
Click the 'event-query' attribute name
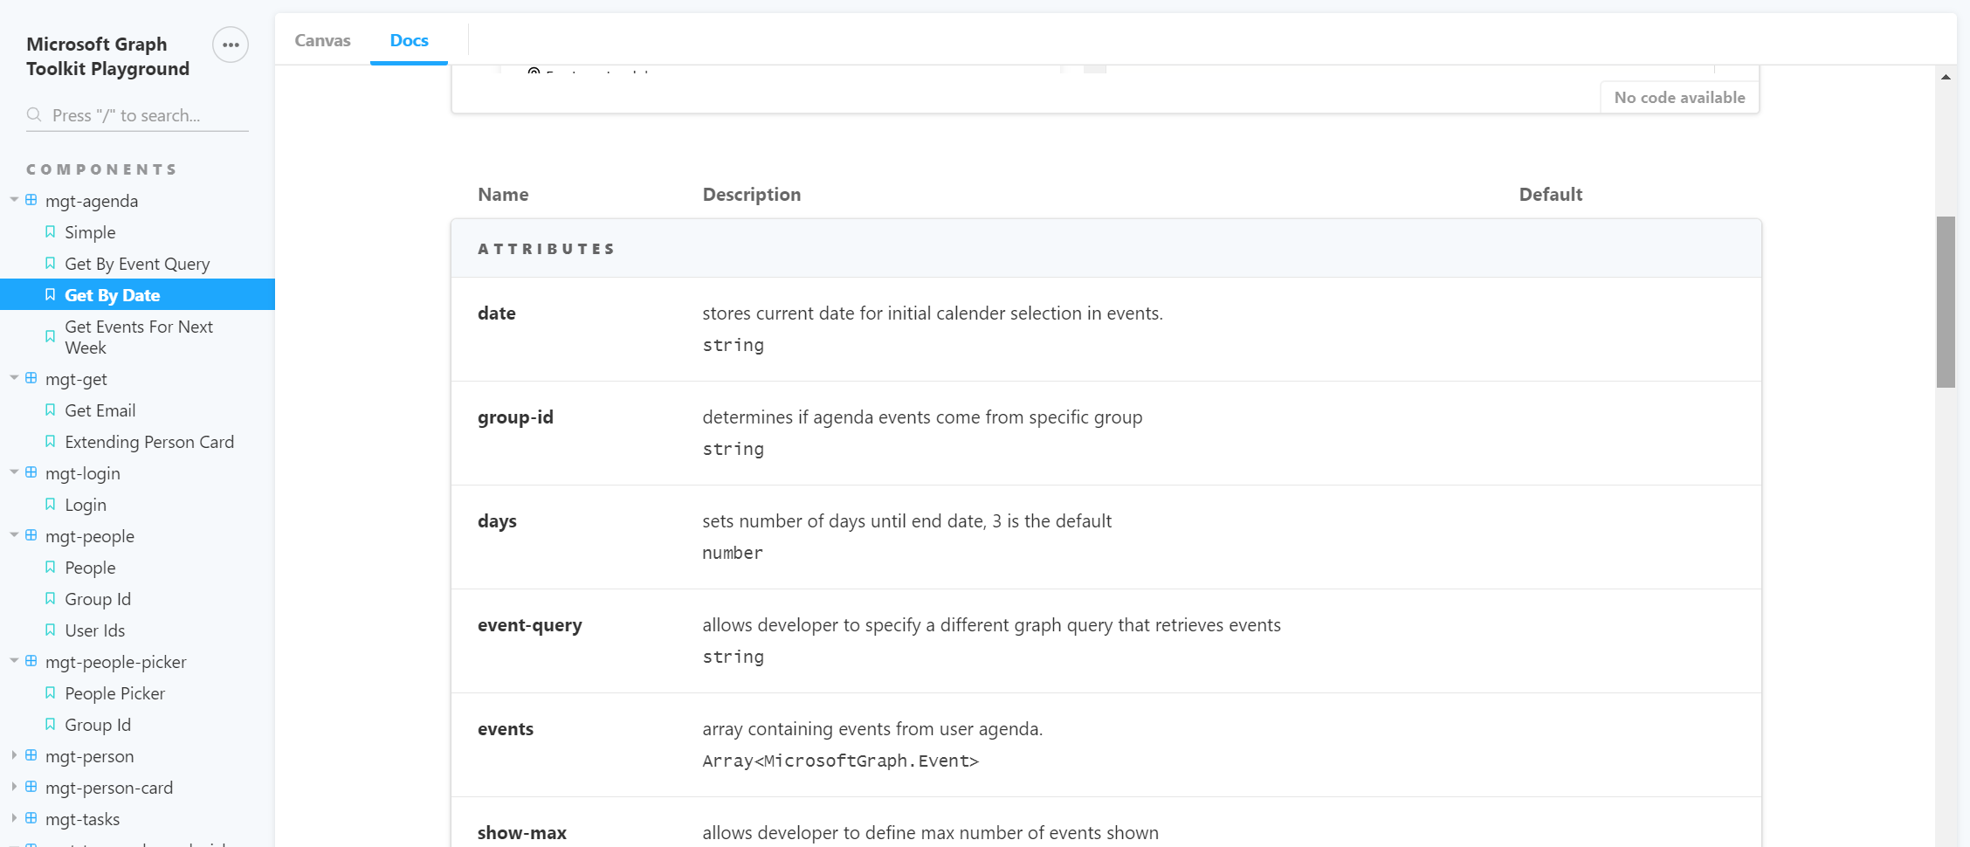529,625
